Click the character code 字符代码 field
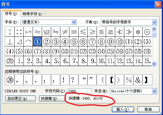Image resolution: width=163 pixels, height=115 pixels. [x=80, y=91]
